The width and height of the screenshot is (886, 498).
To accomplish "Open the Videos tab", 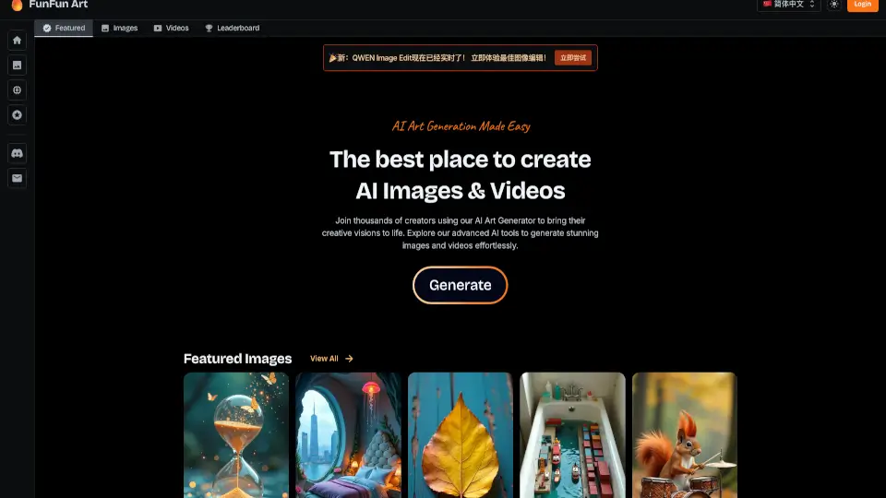I will click(x=172, y=28).
